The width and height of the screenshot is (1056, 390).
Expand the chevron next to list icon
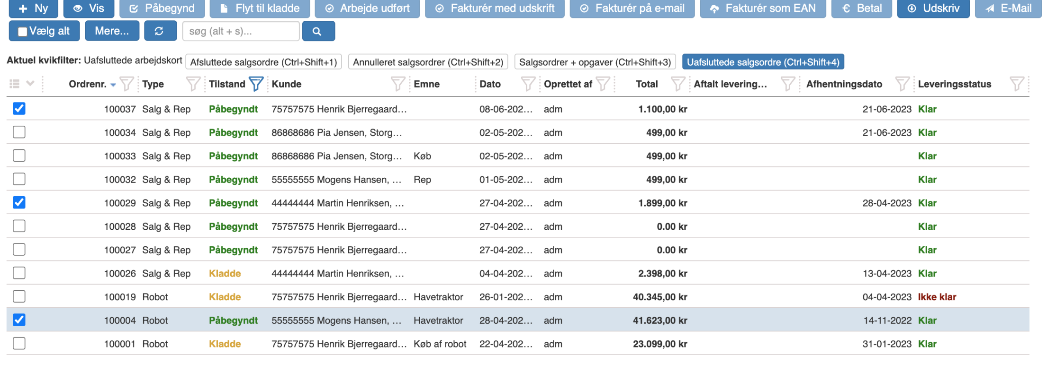[30, 84]
